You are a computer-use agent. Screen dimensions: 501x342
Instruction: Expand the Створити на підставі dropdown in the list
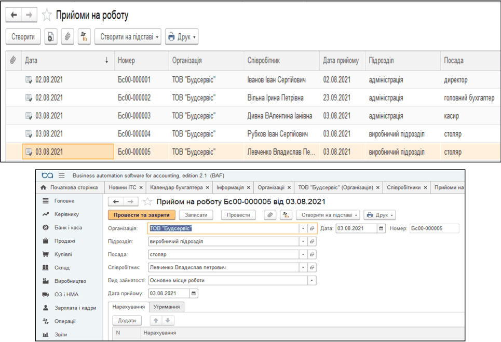[128, 37]
